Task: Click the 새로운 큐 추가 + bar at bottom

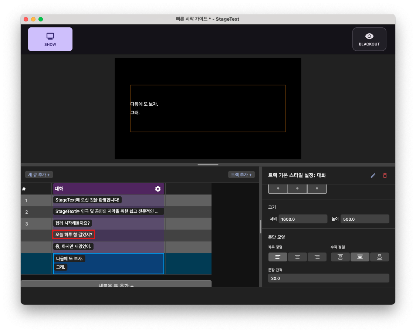Action: (116, 285)
